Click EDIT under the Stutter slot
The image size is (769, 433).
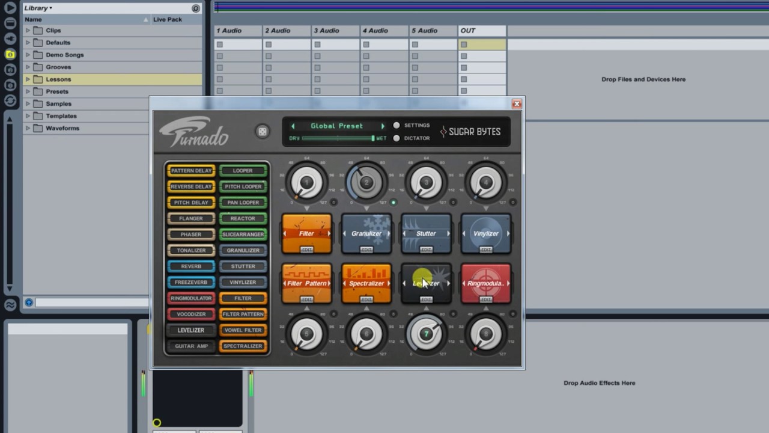[x=426, y=250]
